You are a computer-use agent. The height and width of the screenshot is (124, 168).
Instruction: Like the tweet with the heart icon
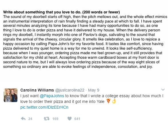point(70,119)
